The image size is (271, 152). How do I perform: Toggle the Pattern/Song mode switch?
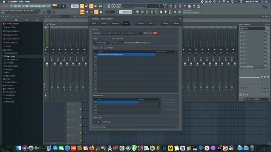(x=55, y=6)
